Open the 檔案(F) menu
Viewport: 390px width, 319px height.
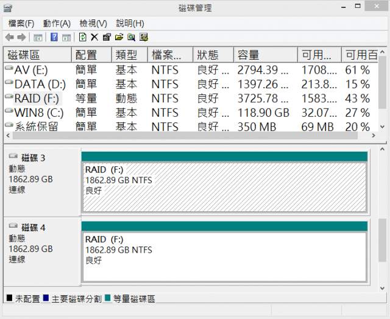coord(21,23)
